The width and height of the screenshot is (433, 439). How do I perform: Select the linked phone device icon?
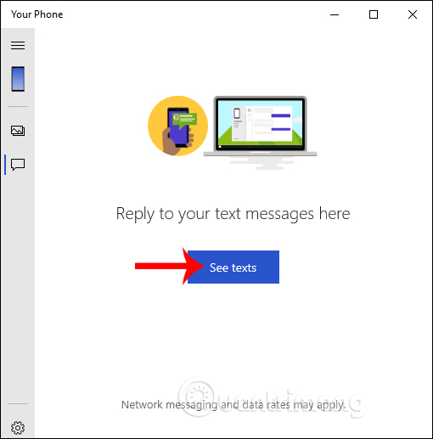click(18, 79)
